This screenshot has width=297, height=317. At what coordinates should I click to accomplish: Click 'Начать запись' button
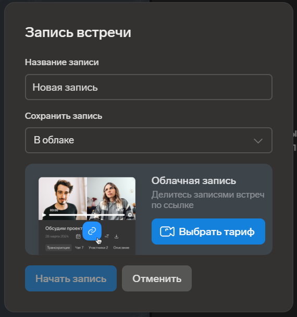(x=71, y=278)
